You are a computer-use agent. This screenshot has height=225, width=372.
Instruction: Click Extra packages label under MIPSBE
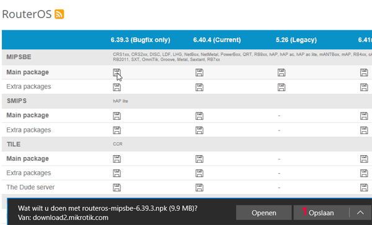[29, 87]
